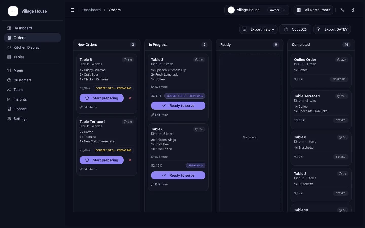
Task: Open Team page
Action: [x=32, y=90]
